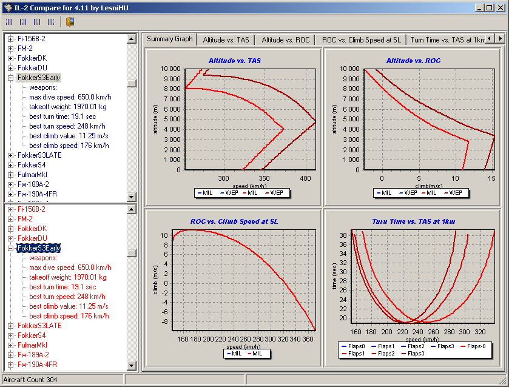Expand FulmarMkI in the red aircraft list
Screen dimensions: 509x387
tap(11, 345)
